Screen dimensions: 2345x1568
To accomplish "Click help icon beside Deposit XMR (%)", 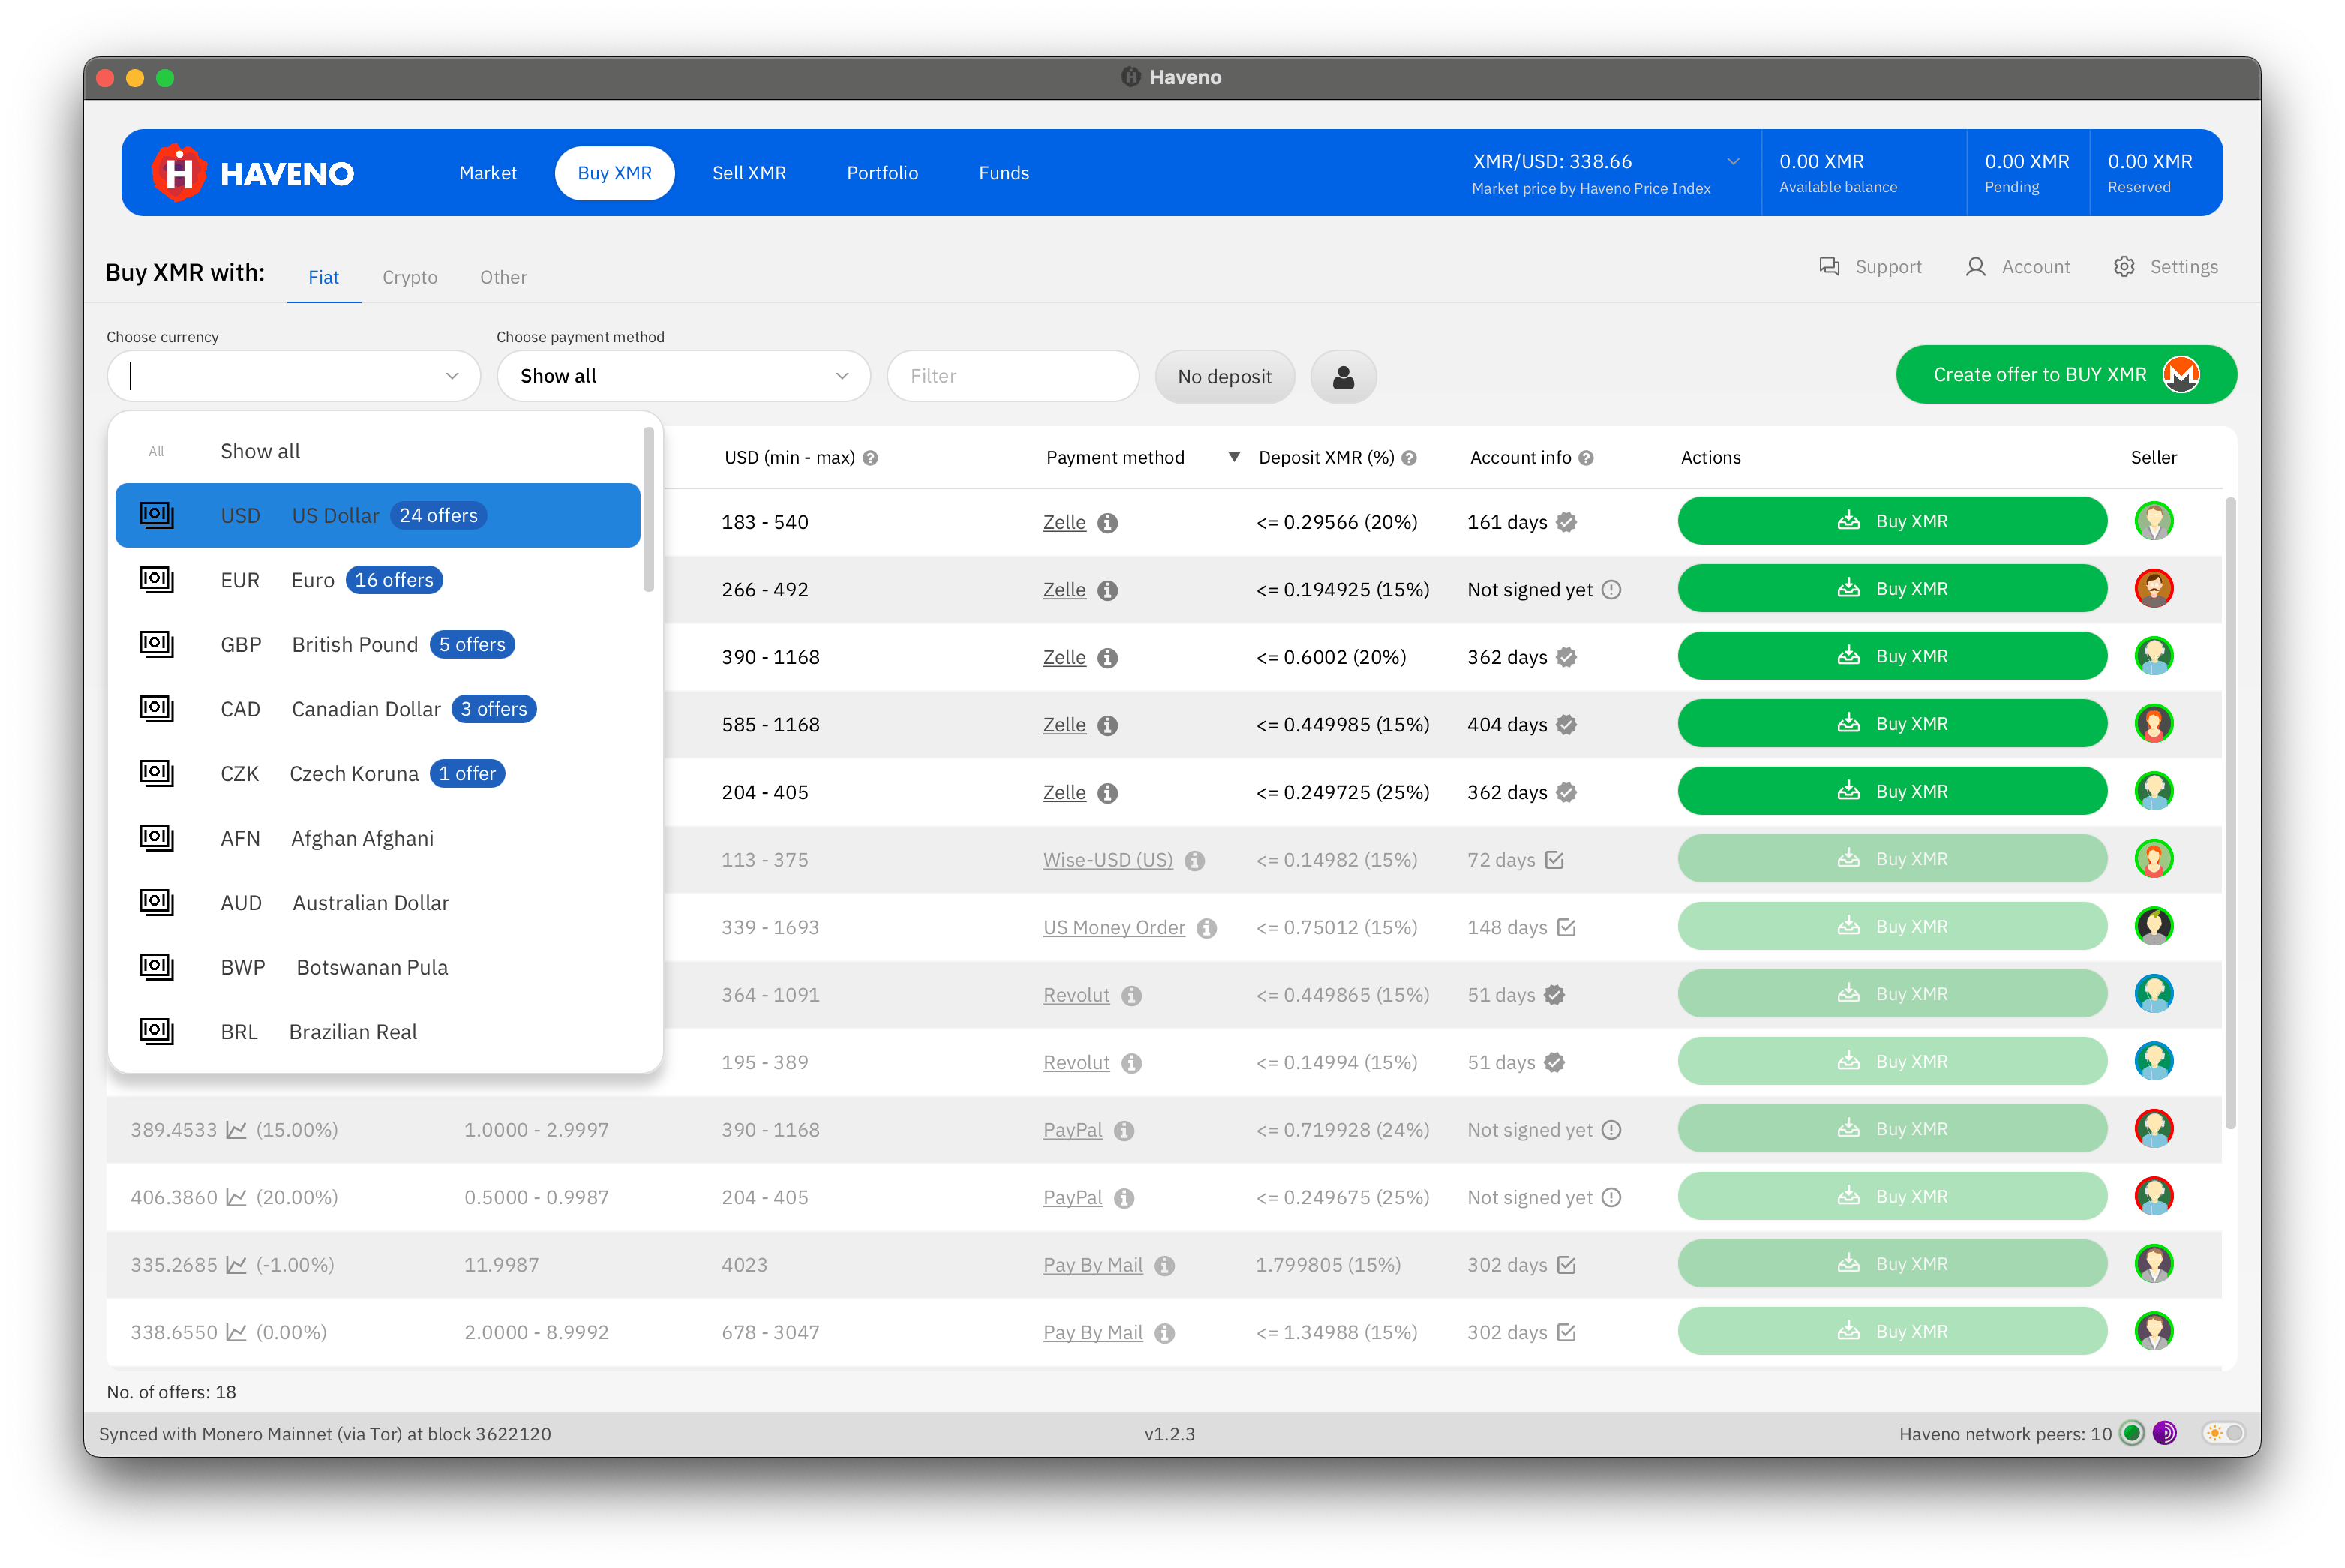I will (x=1409, y=458).
